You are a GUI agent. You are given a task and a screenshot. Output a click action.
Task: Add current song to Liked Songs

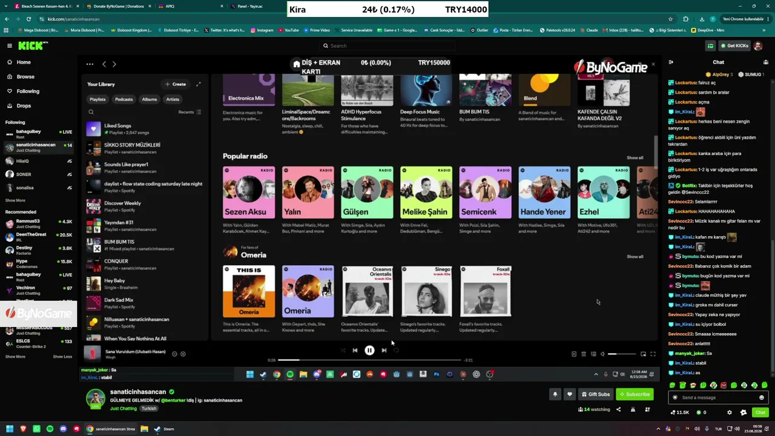[x=183, y=354]
